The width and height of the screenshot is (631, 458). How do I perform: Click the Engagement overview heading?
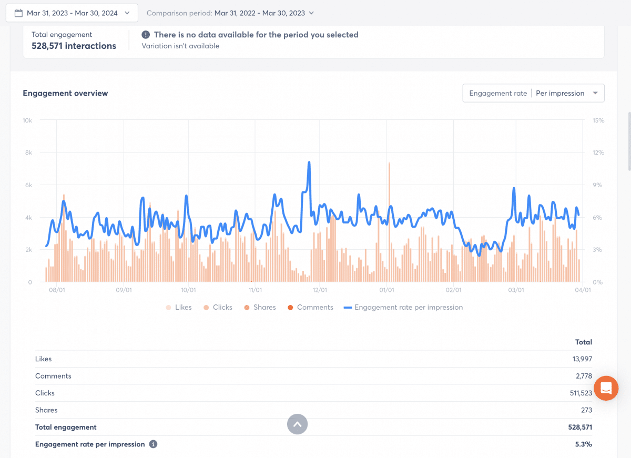coord(65,93)
